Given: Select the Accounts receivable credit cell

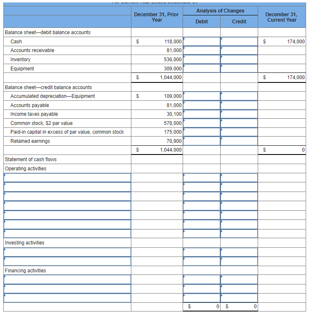Looking at the screenshot, I should (239, 50).
